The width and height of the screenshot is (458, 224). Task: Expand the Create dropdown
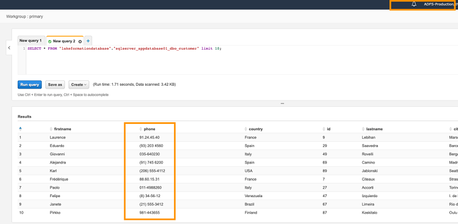(x=79, y=85)
